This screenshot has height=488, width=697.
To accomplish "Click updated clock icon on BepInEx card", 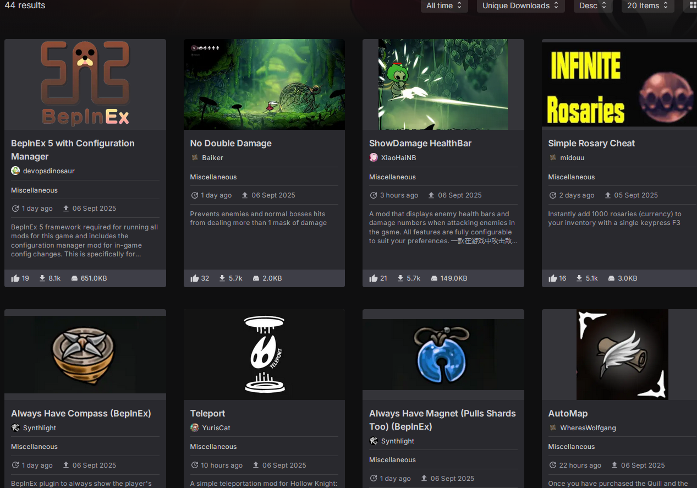I will (x=15, y=209).
